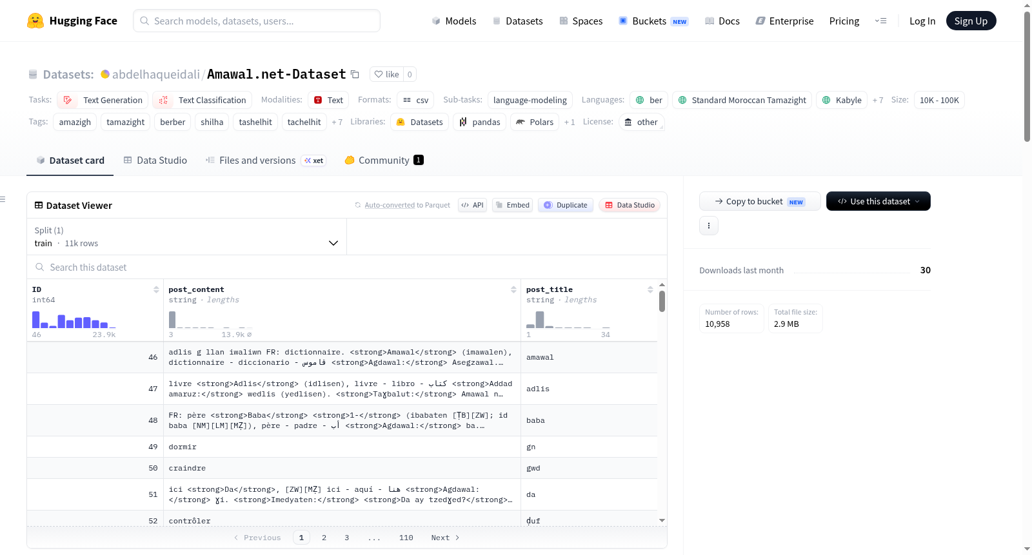Open the Split train dropdown
This screenshot has width=1032, height=555.
pyautogui.click(x=186, y=237)
